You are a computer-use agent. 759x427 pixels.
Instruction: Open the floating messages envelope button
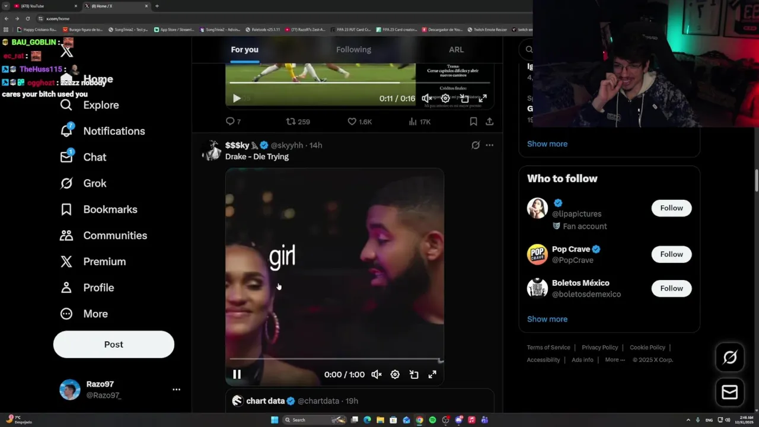(x=730, y=392)
